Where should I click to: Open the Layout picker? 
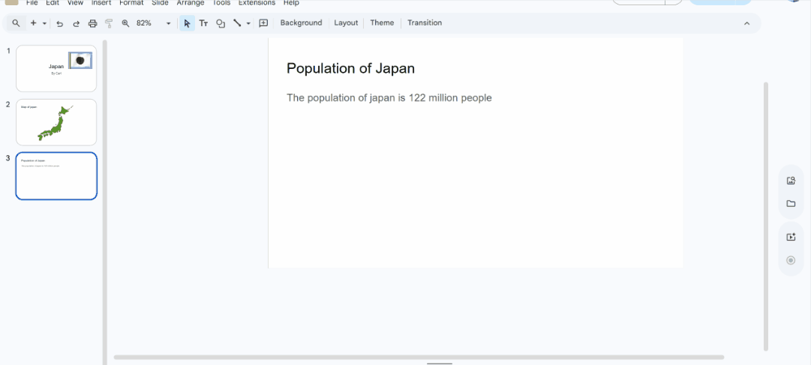346,22
